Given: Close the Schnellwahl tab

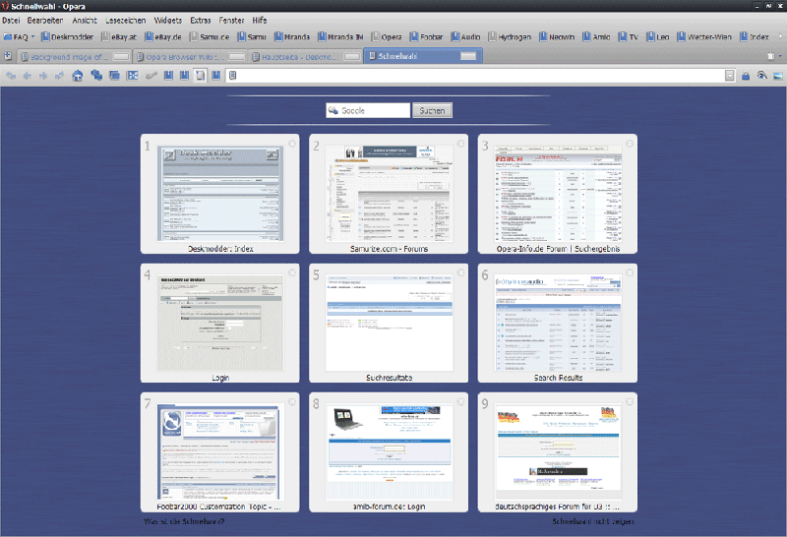Looking at the screenshot, I should point(468,56).
